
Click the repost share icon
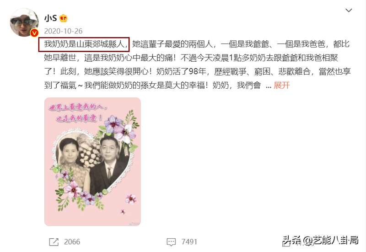tap(54, 242)
